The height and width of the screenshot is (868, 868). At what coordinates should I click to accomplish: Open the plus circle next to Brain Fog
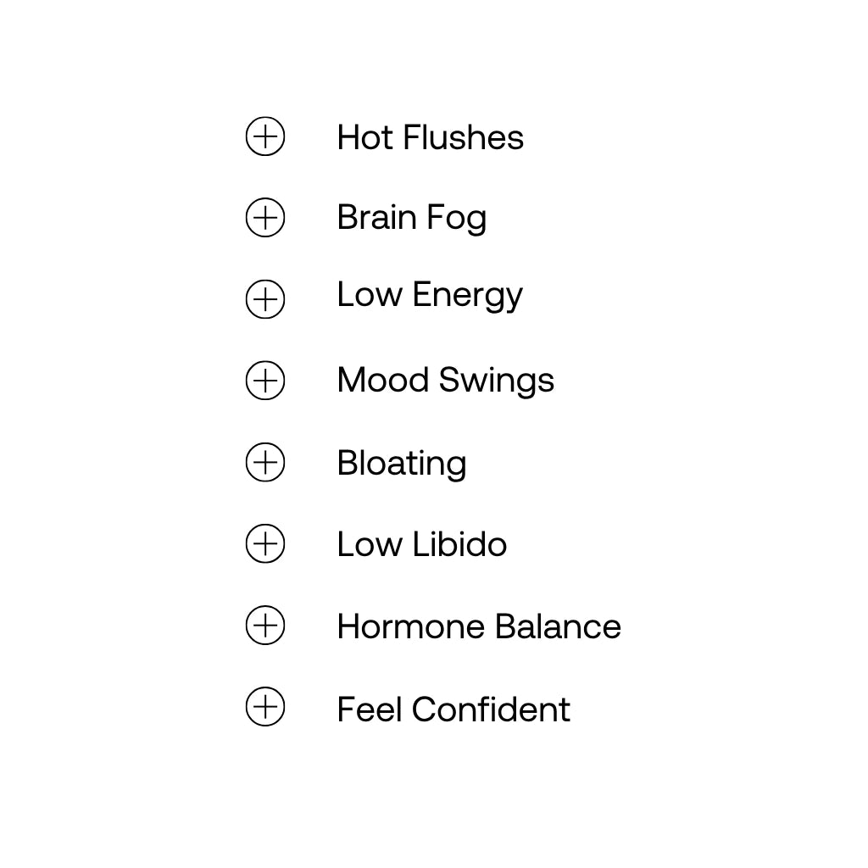[x=265, y=217]
